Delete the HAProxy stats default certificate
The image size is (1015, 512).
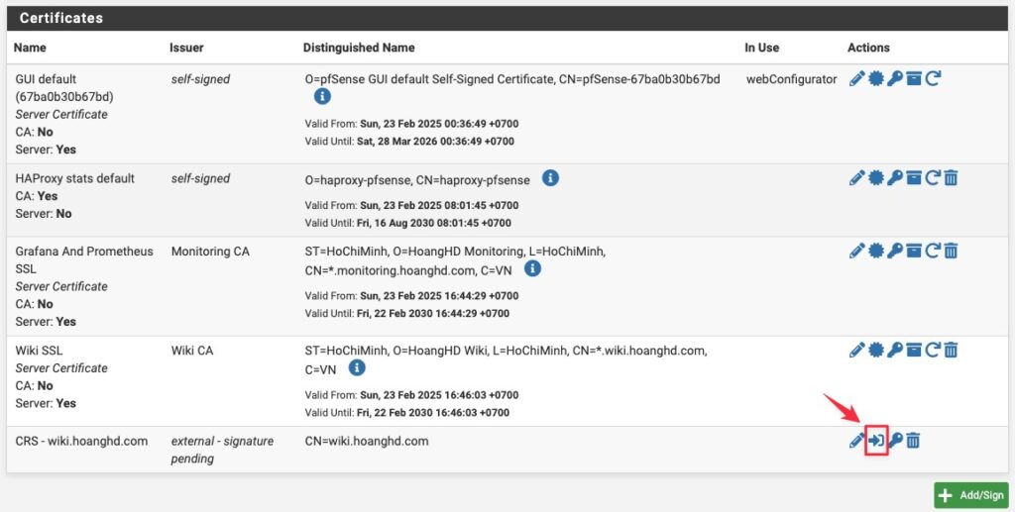click(951, 178)
